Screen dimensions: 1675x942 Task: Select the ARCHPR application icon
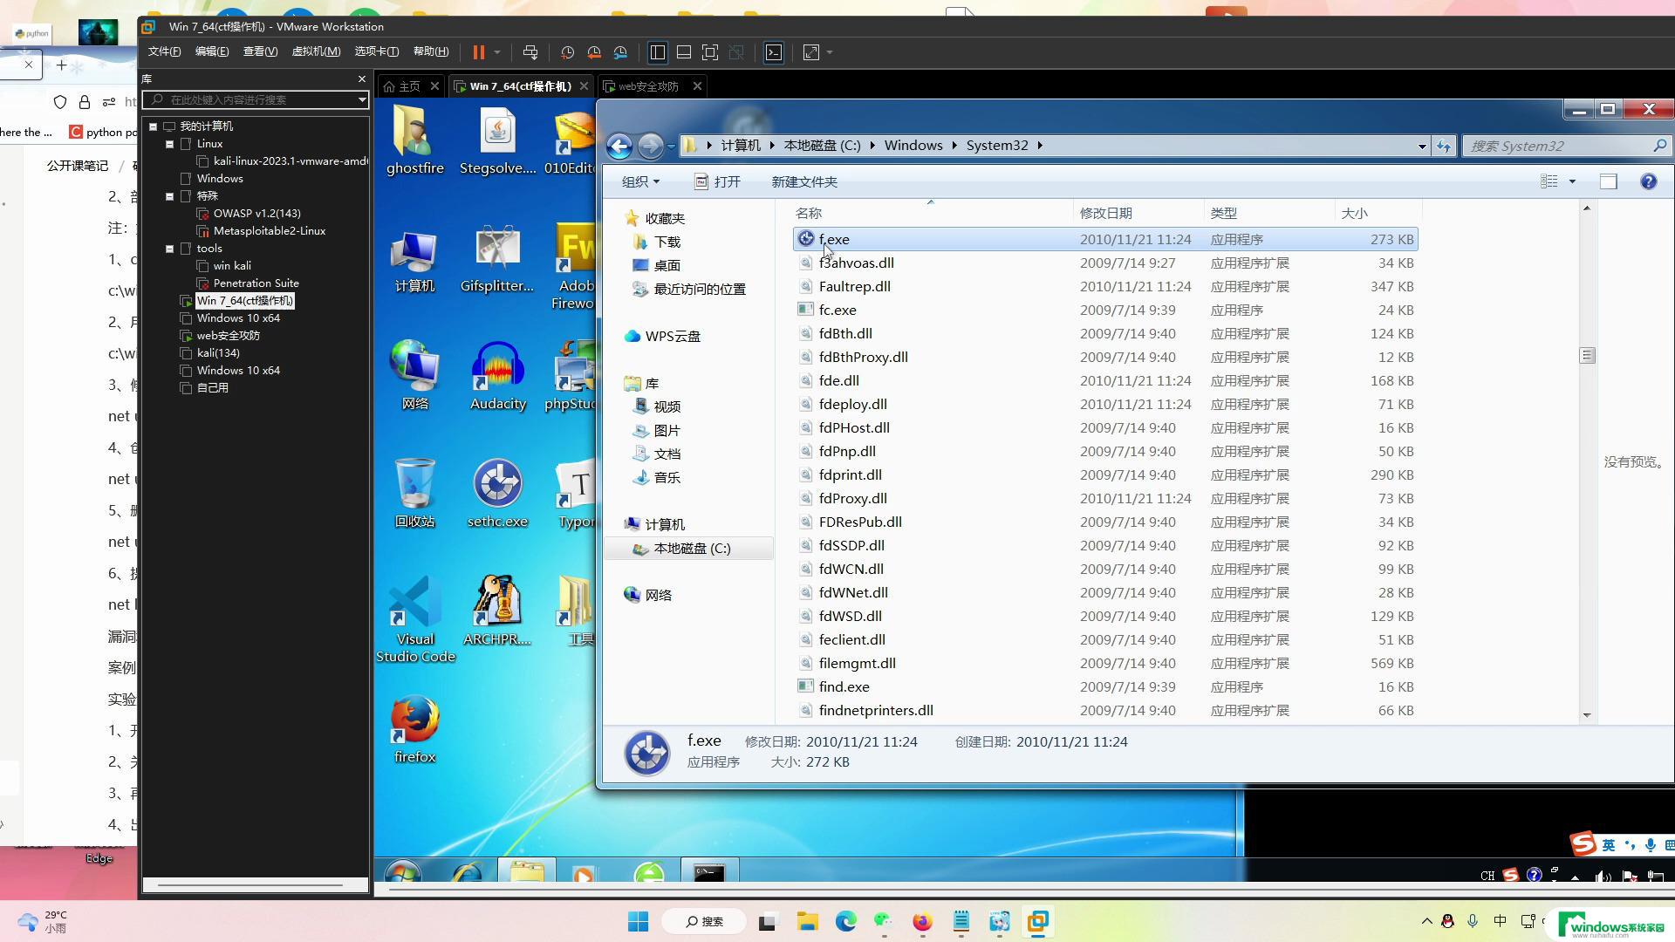(x=497, y=604)
